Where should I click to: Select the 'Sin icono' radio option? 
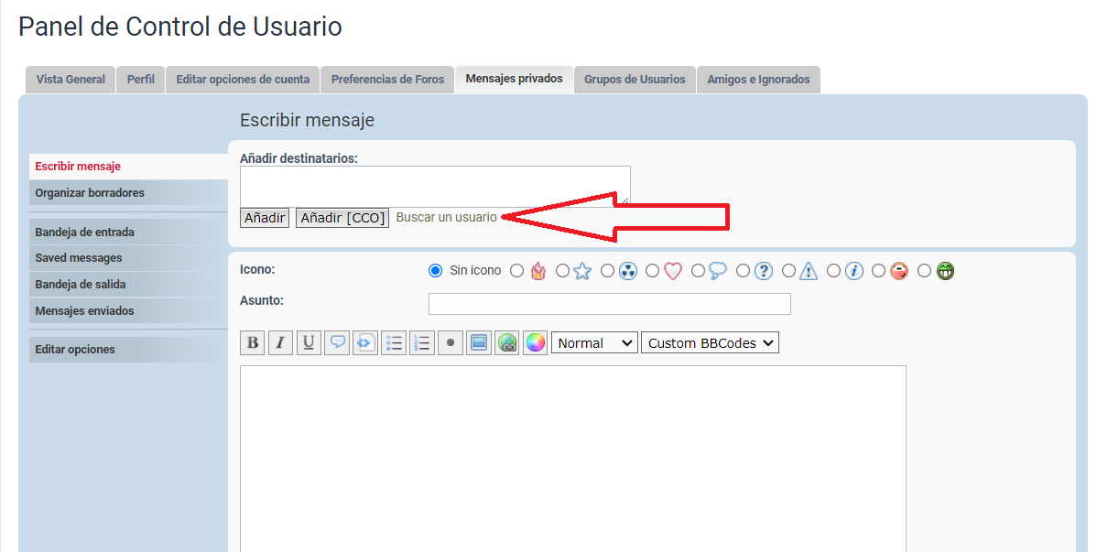436,271
